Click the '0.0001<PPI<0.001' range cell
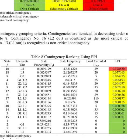 64,1
